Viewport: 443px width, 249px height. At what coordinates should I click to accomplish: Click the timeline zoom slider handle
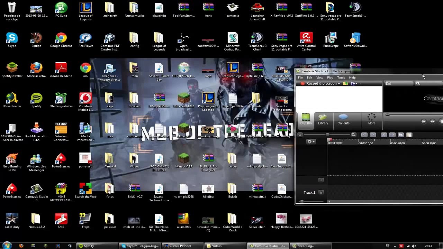coord(327,135)
